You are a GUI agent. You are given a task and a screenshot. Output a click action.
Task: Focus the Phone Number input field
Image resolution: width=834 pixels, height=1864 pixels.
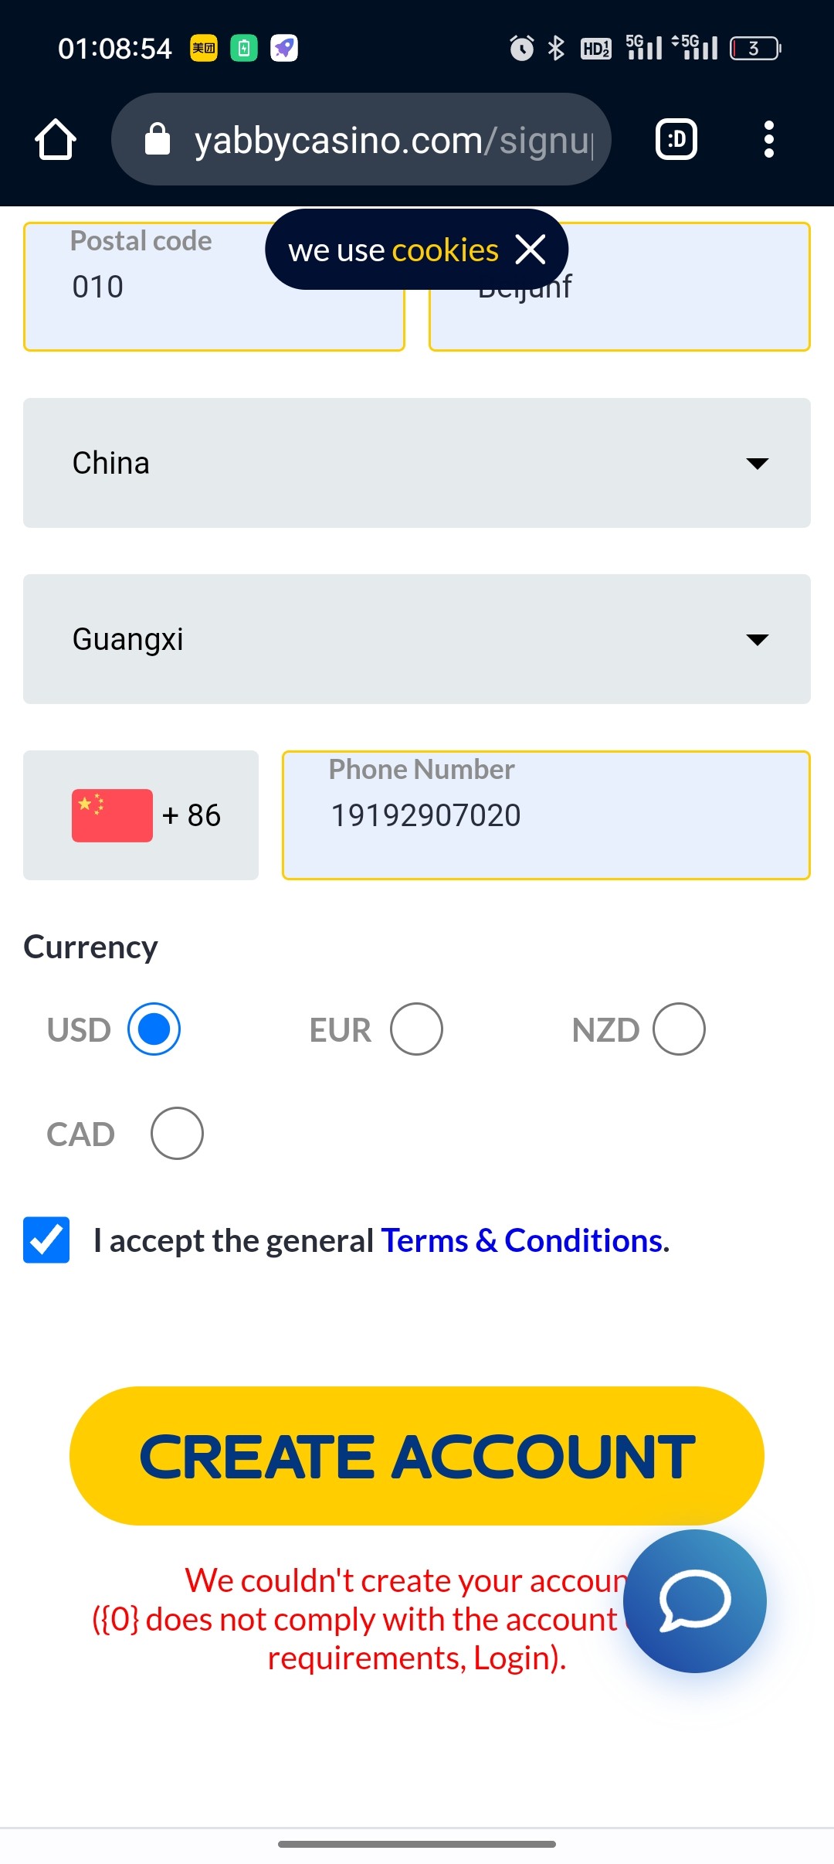point(546,816)
